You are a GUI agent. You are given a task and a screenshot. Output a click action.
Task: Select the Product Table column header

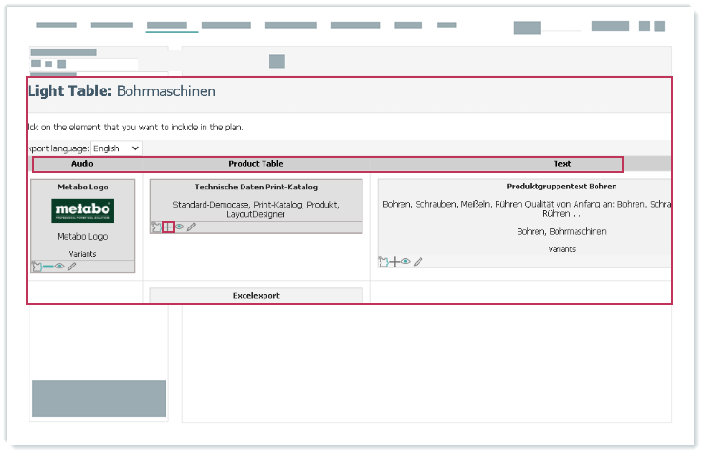pyautogui.click(x=255, y=164)
